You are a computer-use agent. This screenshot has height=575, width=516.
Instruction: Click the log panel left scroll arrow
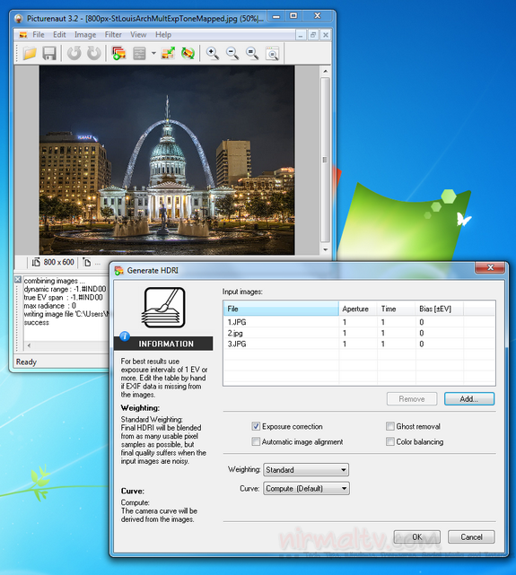click(x=29, y=345)
